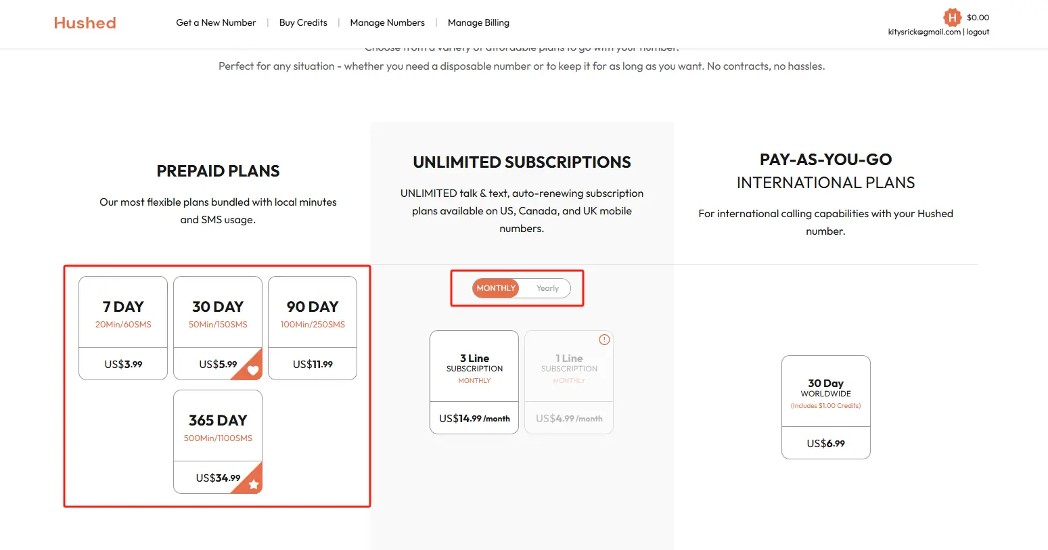
Task: Click the info icon on 1 Line subscription
Action: tap(604, 340)
